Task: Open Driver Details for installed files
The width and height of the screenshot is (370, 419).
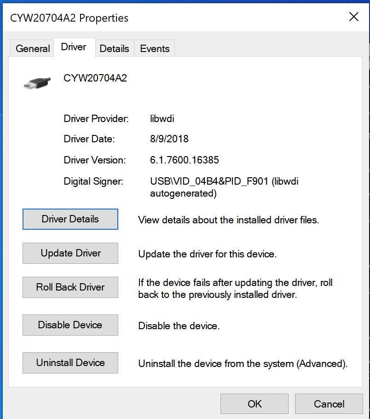Action: click(x=70, y=219)
